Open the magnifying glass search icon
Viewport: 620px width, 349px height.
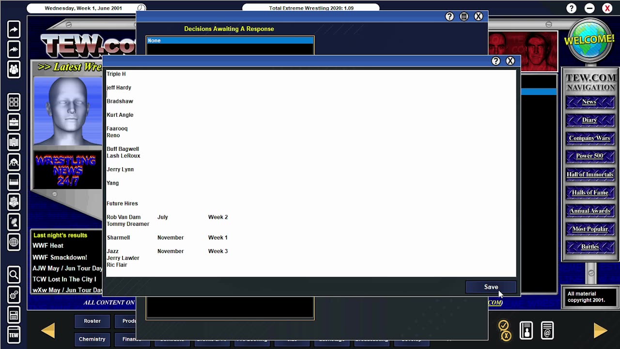tap(14, 275)
